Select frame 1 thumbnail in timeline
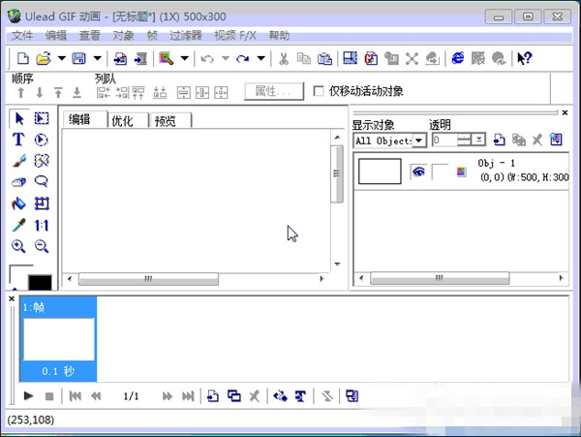The image size is (581, 437). pyautogui.click(x=58, y=339)
